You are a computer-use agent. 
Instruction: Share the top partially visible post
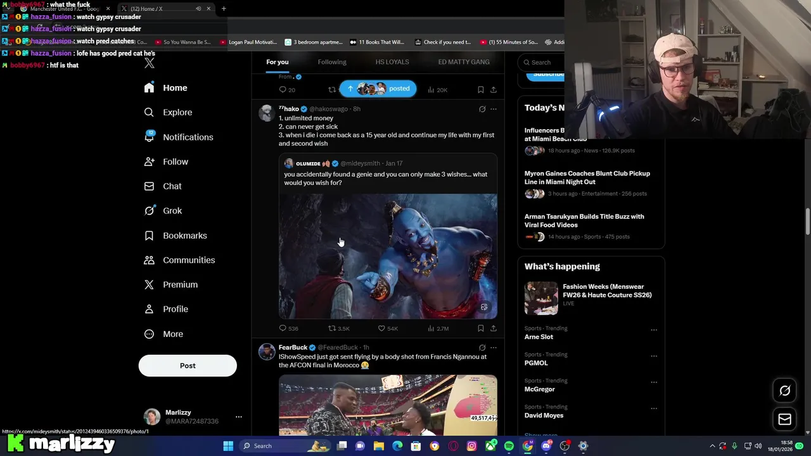pos(494,90)
